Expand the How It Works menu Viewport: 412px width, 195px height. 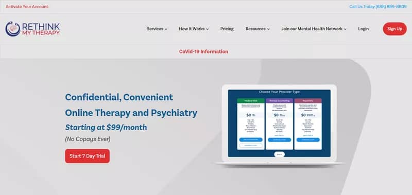194,29
